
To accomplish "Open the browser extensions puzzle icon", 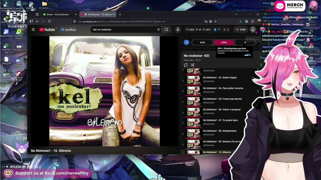I will pos(253,21).
